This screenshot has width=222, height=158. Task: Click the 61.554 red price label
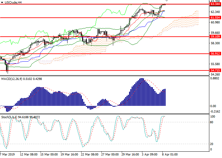pyautogui.click(x=215, y=18)
